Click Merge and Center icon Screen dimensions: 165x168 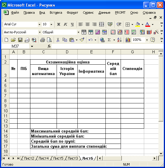[x=101, y=24]
